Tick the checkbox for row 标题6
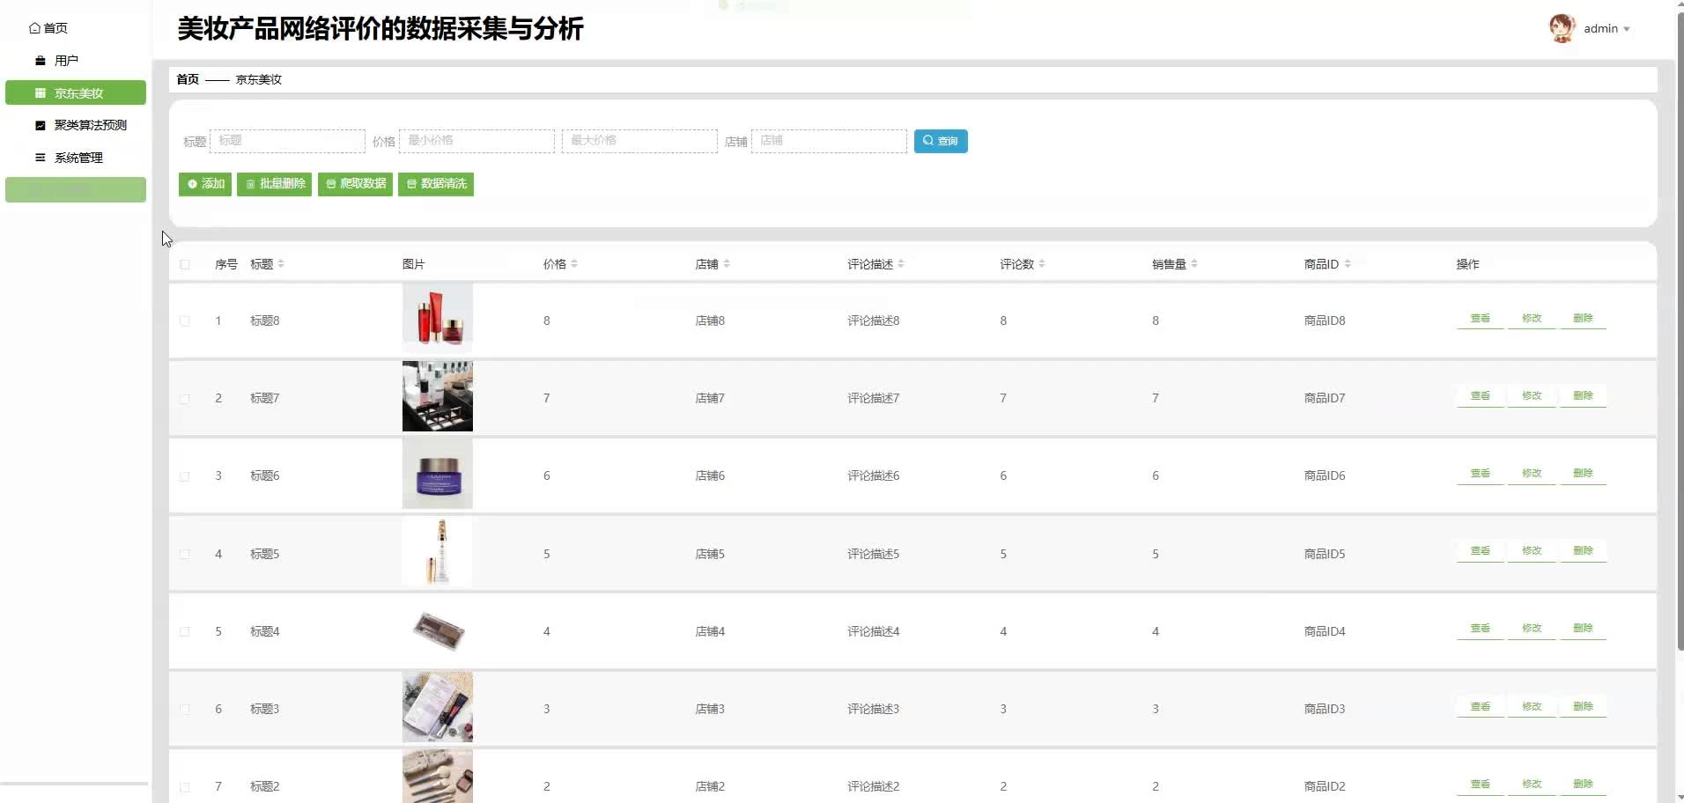 pos(185,476)
